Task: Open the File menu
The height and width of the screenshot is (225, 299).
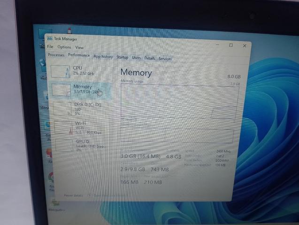Action: coord(50,46)
